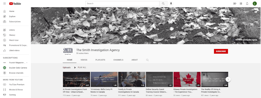
Task: Switch to the About tab
Action: [134, 60]
